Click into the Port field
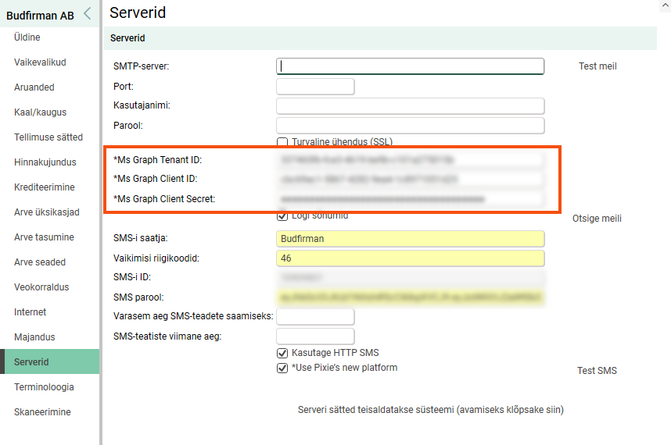Screen dimensions: 671x445 point(315,87)
